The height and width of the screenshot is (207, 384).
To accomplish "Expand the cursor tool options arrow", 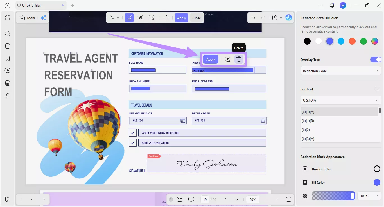I will coord(118,18).
